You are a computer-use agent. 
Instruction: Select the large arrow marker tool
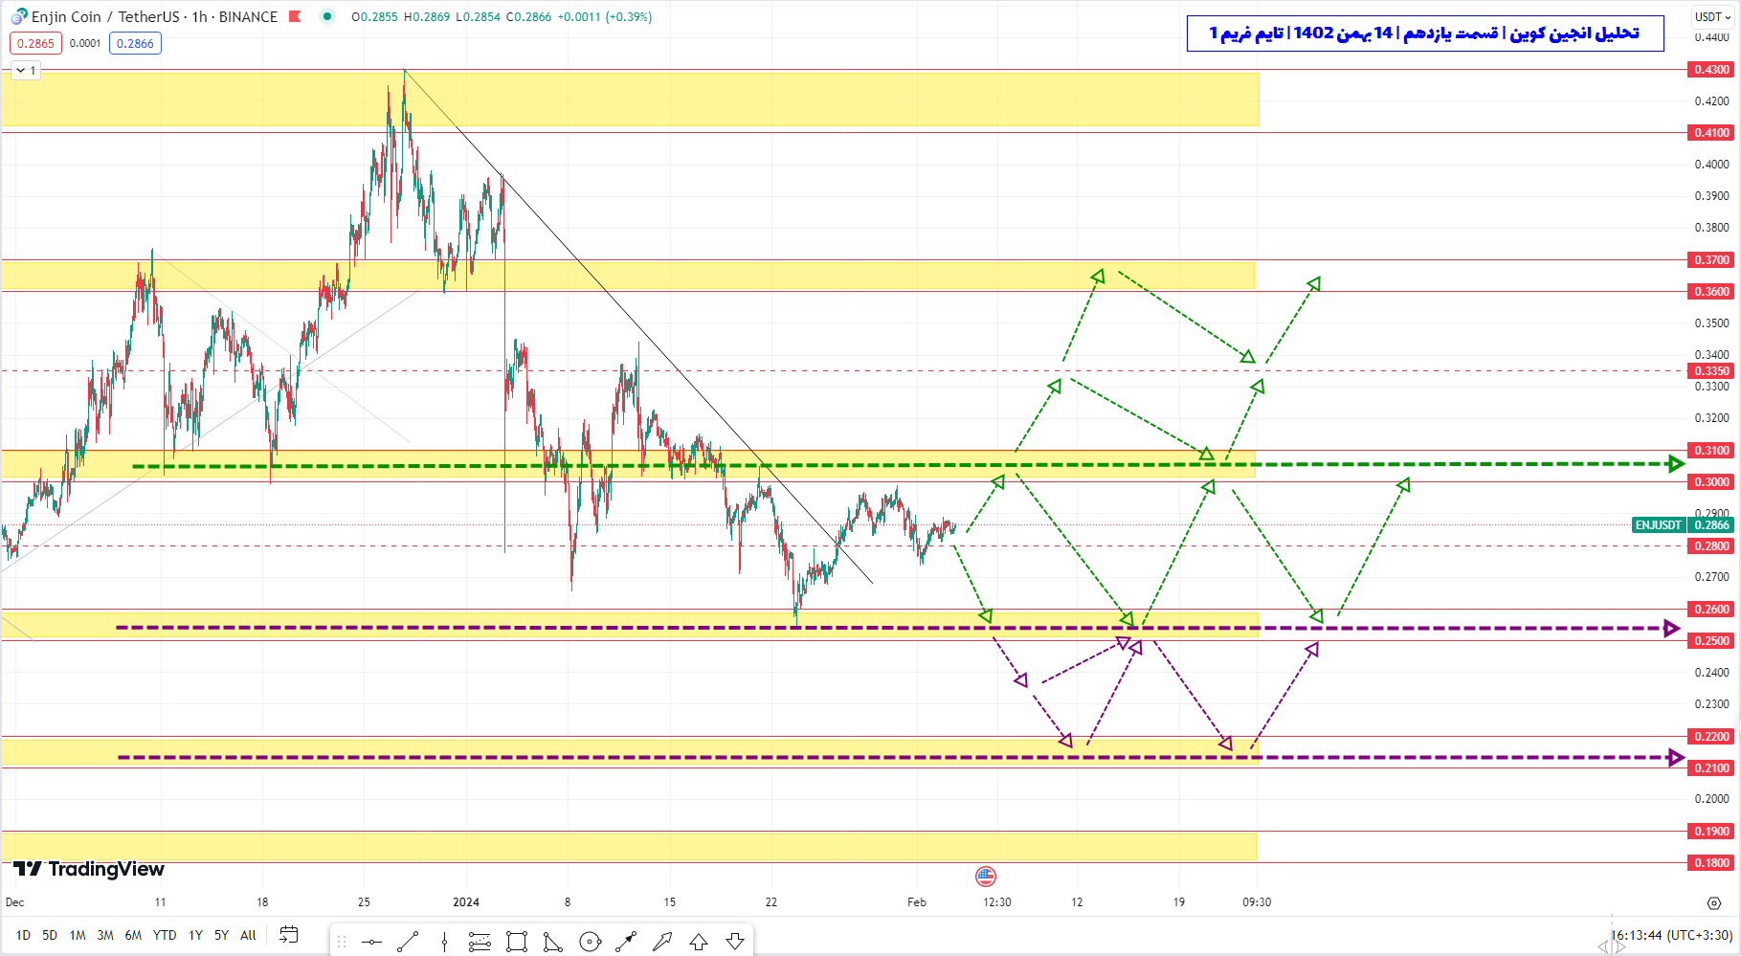pyautogui.click(x=662, y=943)
